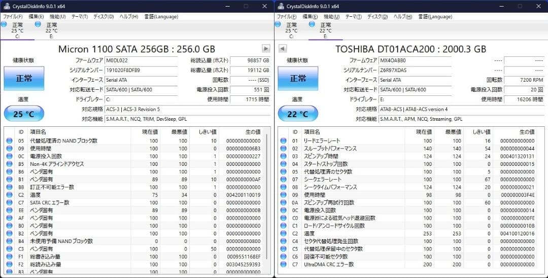Click 総書込量 value 19112 GB
Viewport: 548px width, 278px height.
250,70
